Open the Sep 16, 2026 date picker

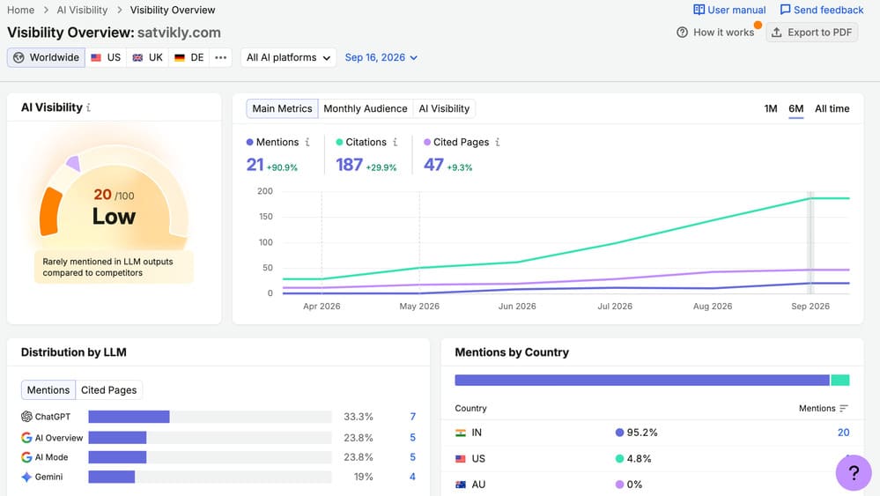381,57
